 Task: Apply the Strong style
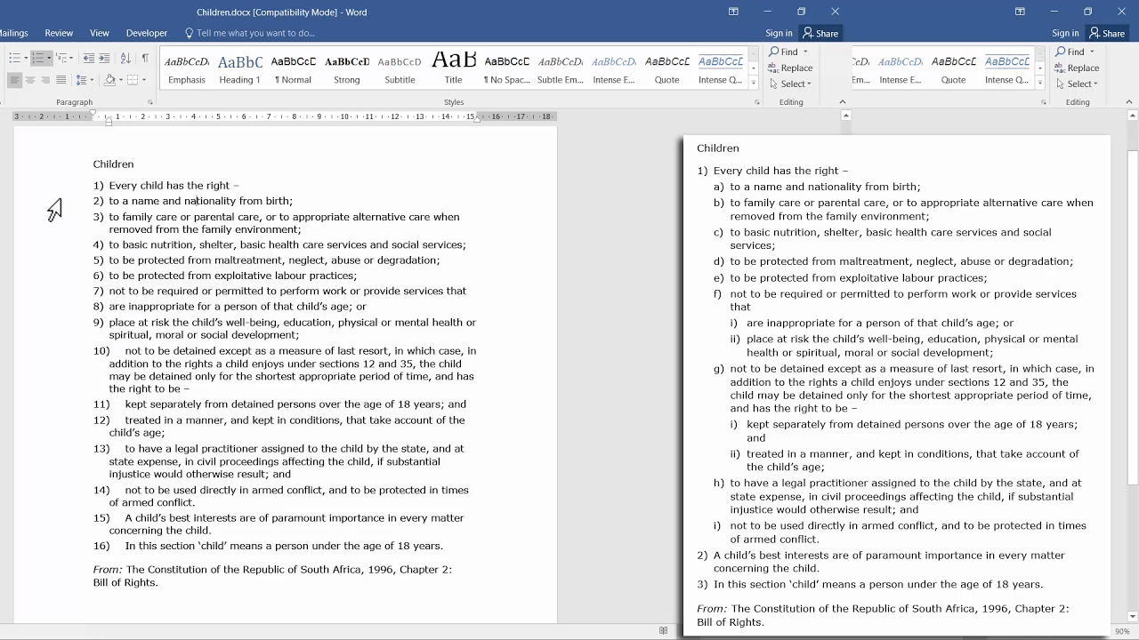[x=347, y=69]
